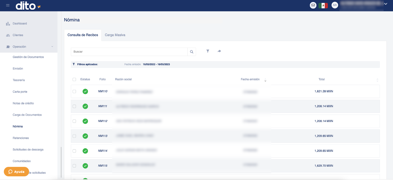Click the search magnifier icon

click(x=192, y=52)
